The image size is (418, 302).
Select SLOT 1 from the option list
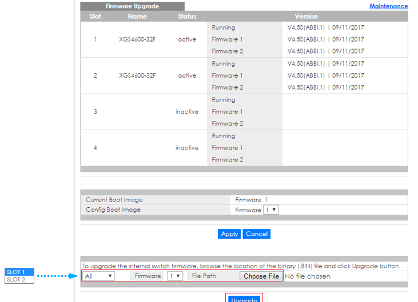[19, 272]
